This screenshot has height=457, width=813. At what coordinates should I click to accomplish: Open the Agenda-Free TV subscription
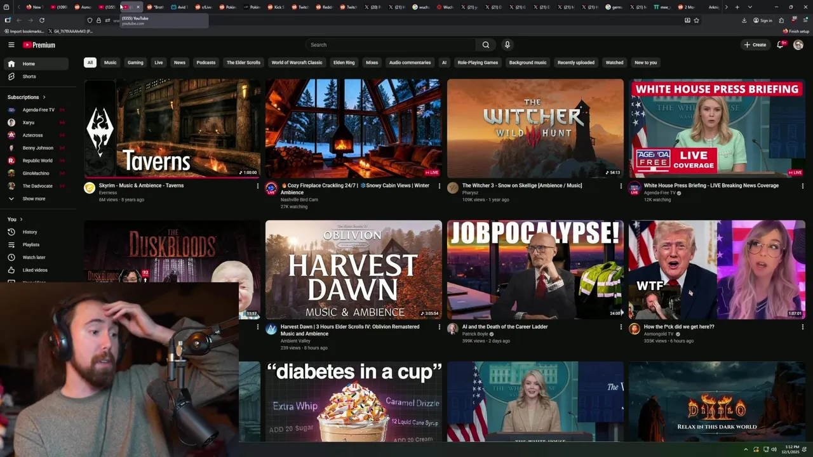(x=36, y=110)
